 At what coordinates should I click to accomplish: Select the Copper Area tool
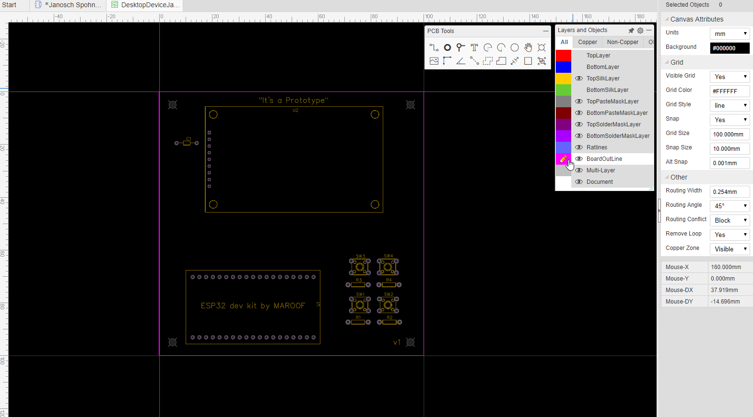point(488,61)
